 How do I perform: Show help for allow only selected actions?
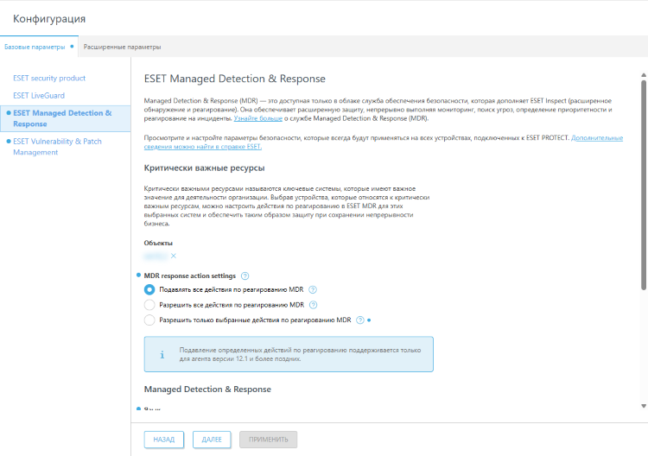pos(360,320)
